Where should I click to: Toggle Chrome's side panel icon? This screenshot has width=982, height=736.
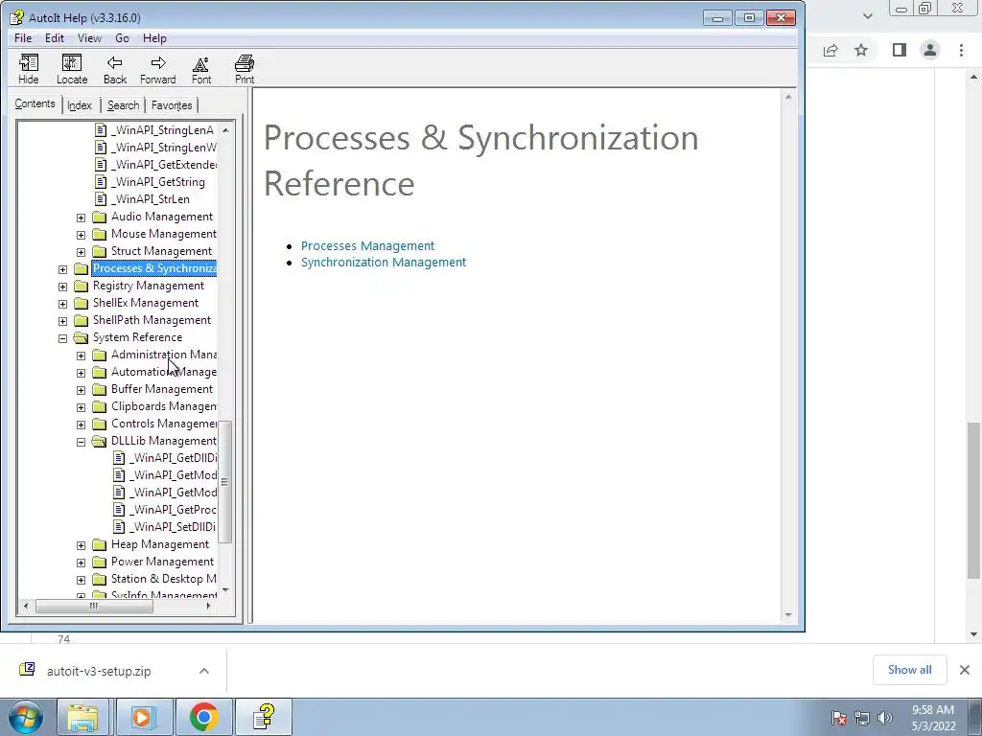coord(900,50)
